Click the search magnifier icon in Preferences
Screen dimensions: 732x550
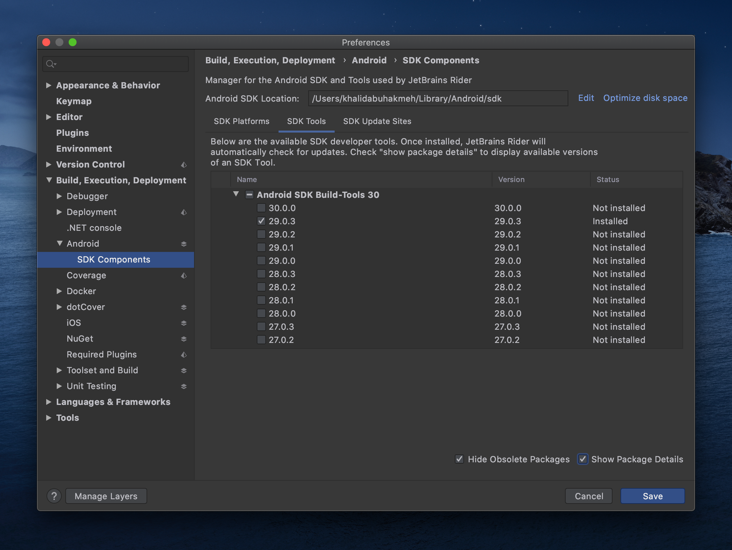(50, 64)
